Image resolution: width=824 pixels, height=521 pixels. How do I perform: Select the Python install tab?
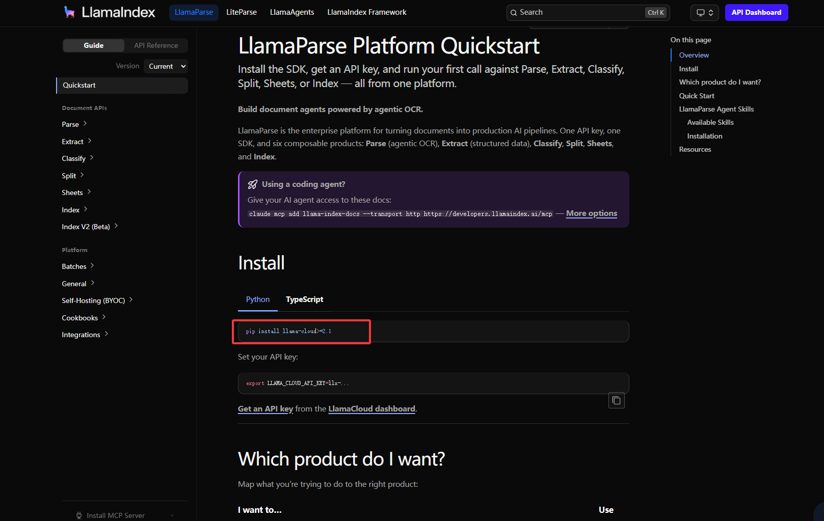(258, 299)
